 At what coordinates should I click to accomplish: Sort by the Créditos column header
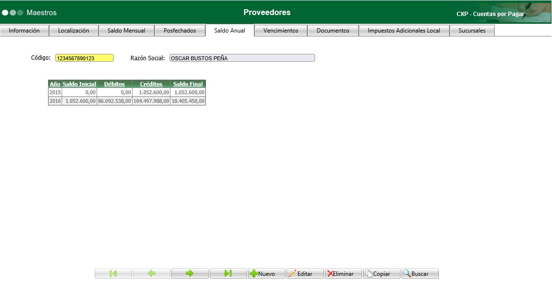pos(151,84)
